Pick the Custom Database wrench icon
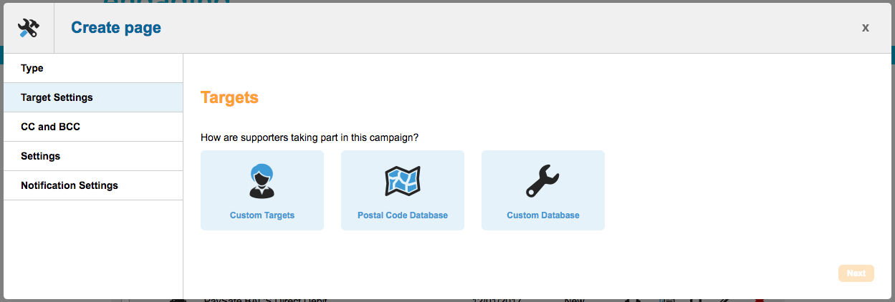The width and height of the screenshot is (895, 302). tap(542, 181)
